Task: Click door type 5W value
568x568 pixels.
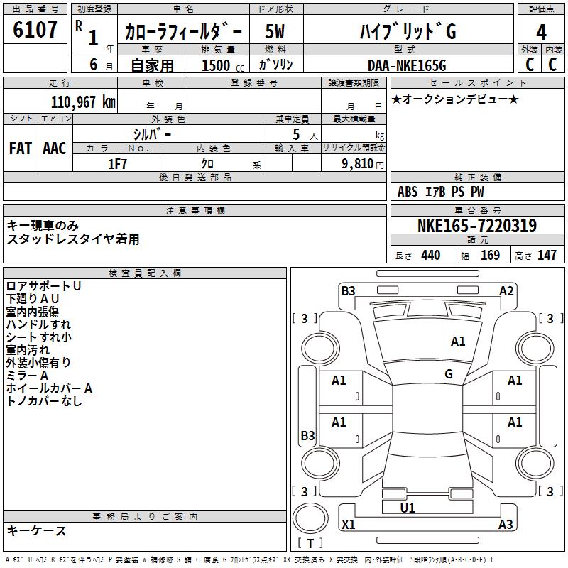Action: 275,31
